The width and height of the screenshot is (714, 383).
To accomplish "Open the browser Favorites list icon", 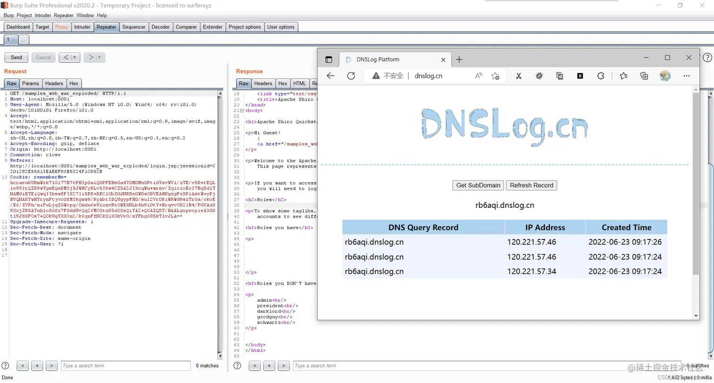I will tap(623, 76).
